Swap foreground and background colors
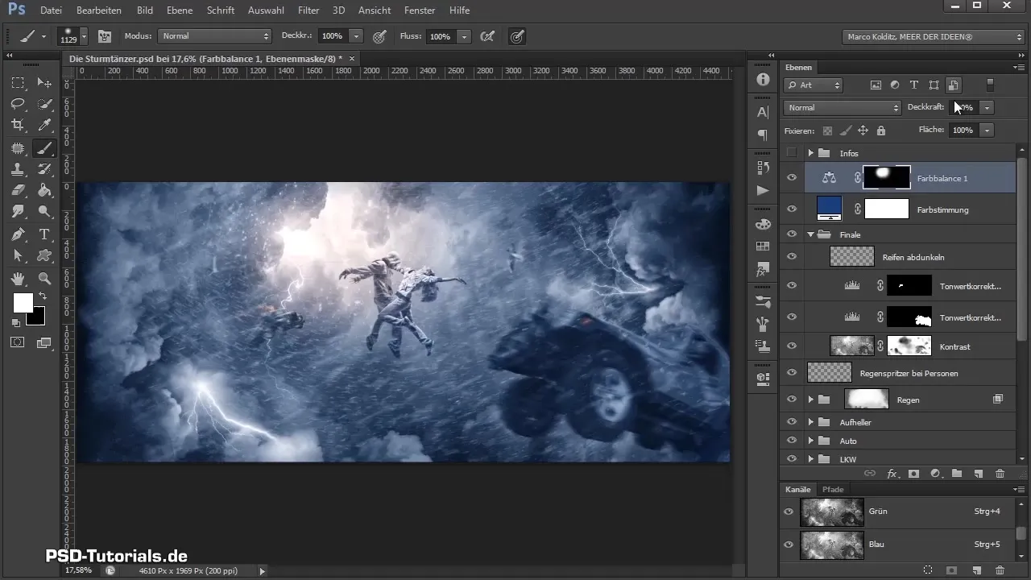The width and height of the screenshot is (1031, 580). click(x=42, y=297)
